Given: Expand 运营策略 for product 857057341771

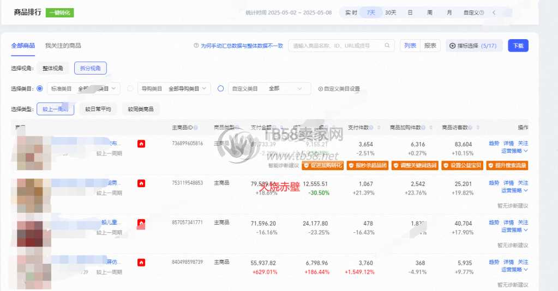Looking at the screenshot, I should (514, 230).
